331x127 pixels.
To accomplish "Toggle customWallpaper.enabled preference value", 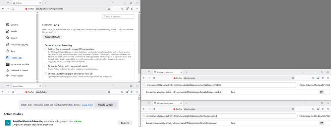I will (x=321, y=92).
